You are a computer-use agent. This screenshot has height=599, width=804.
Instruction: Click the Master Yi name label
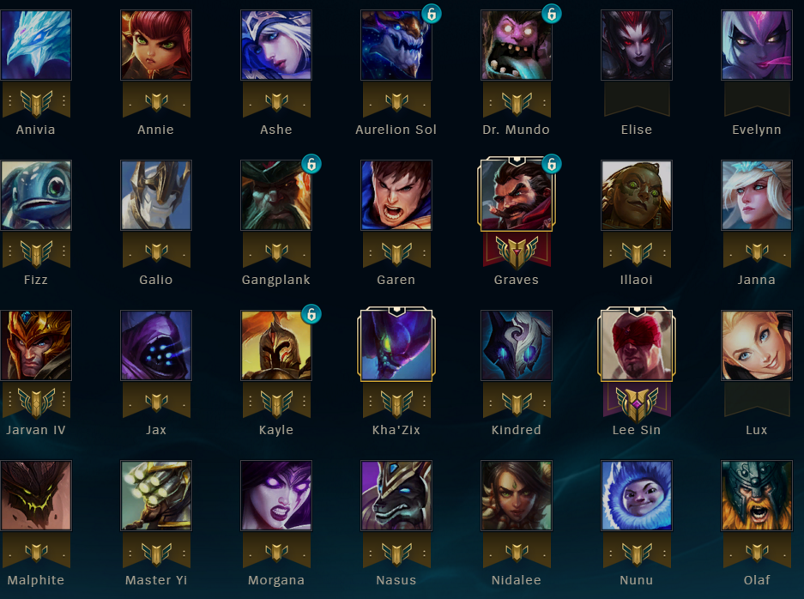pos(156,580)
